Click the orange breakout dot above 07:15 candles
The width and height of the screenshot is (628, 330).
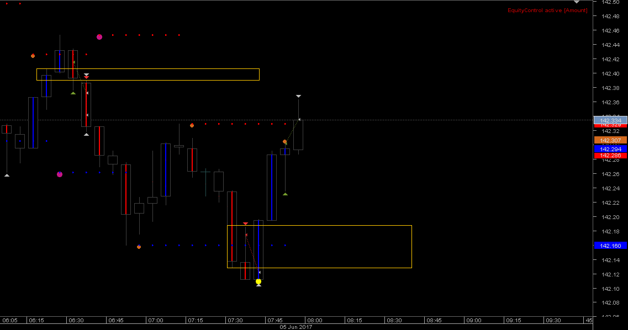click(x=192, y=125)
